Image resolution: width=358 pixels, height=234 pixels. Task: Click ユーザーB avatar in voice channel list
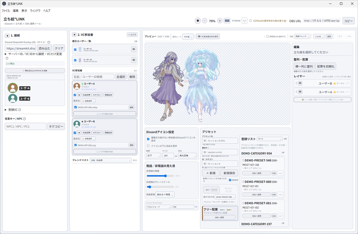13,98
